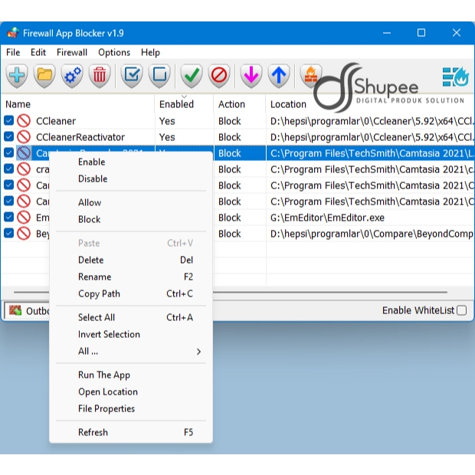
Task: Click the firewall brick-and-flame toolbar icon
Action: [310, 75]
